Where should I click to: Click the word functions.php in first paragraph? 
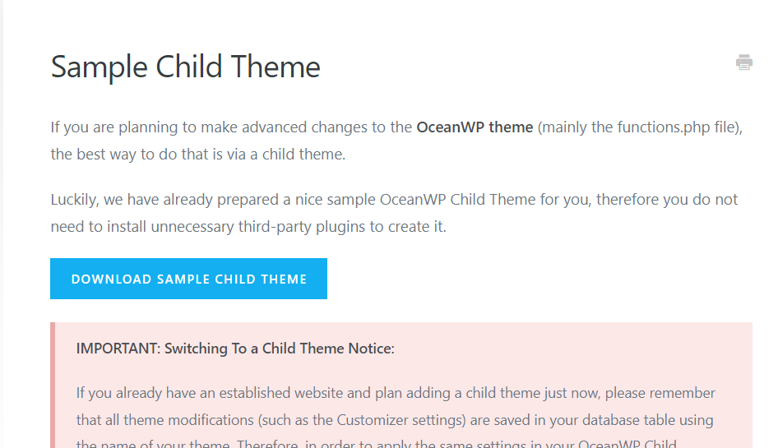pyautogui.click(x=664, y=127)
